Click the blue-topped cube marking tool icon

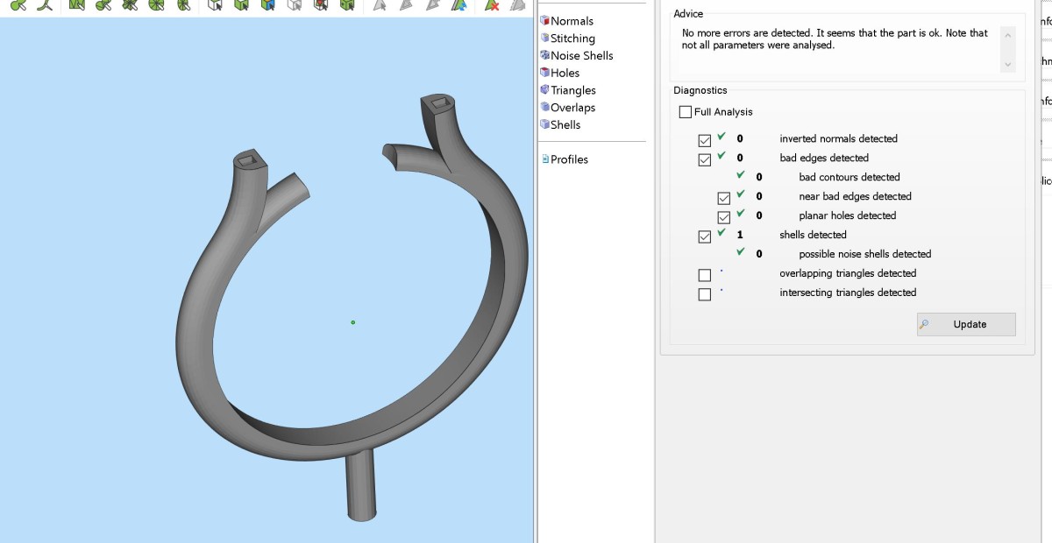point(268,5)
